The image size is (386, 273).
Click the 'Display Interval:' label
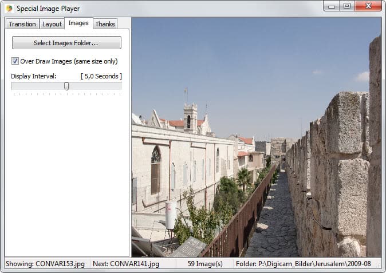click(33, 76)
